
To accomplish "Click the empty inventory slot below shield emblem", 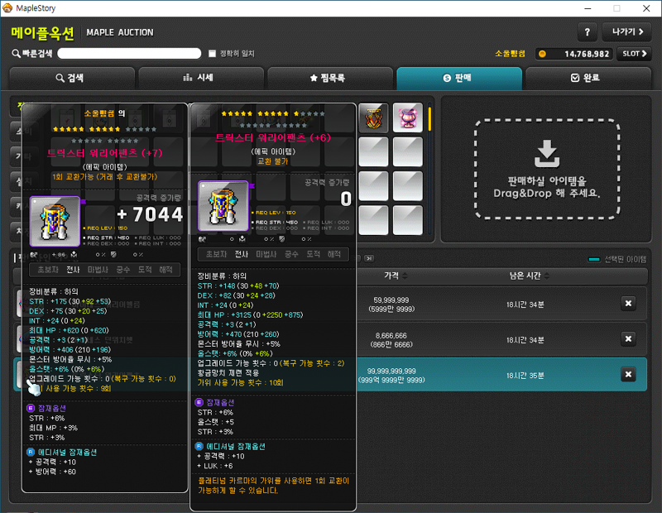I will click(373, 152).
